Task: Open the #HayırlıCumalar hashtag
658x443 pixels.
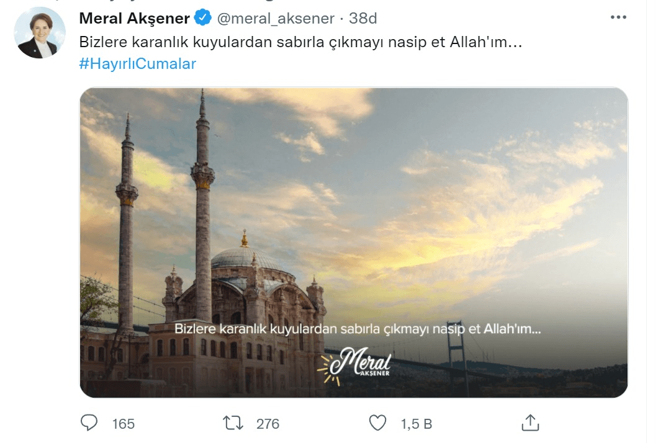Action: click(138, 63)
